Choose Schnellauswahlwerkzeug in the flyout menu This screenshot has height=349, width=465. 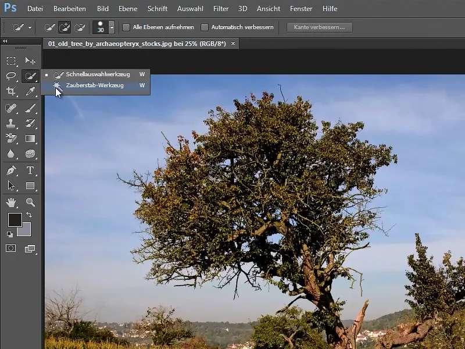[x=95, y=74]
